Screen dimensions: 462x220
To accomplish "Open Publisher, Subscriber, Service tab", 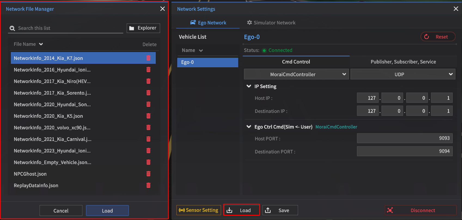I will coord(403,62).
